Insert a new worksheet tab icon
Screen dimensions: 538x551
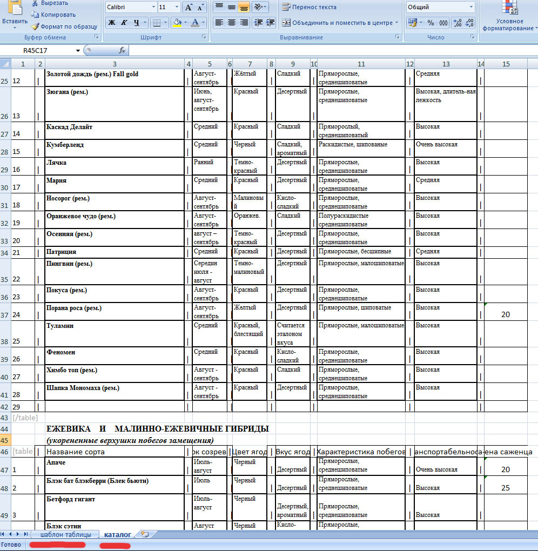point(145,534)
